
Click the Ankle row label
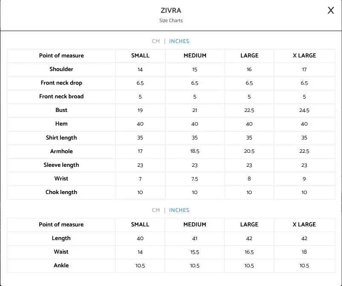(61, 266)
